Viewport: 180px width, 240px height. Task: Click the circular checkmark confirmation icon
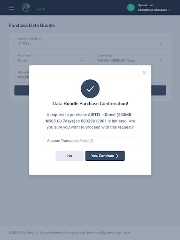tap(90, 89)
